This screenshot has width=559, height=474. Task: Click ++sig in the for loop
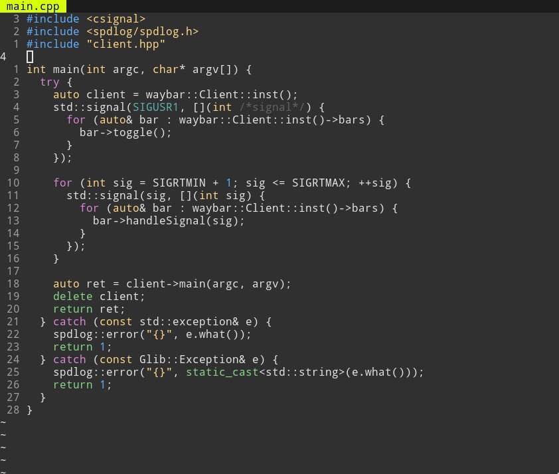374,183
